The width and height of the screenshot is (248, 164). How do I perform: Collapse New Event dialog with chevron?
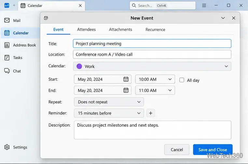(223, 18)
